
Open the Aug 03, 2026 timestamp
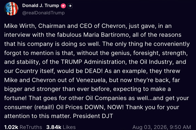(x=162, y=127)
